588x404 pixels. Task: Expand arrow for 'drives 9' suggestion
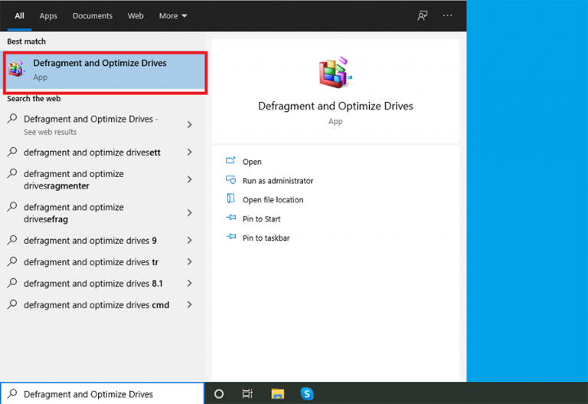click(x=189, y=241)
